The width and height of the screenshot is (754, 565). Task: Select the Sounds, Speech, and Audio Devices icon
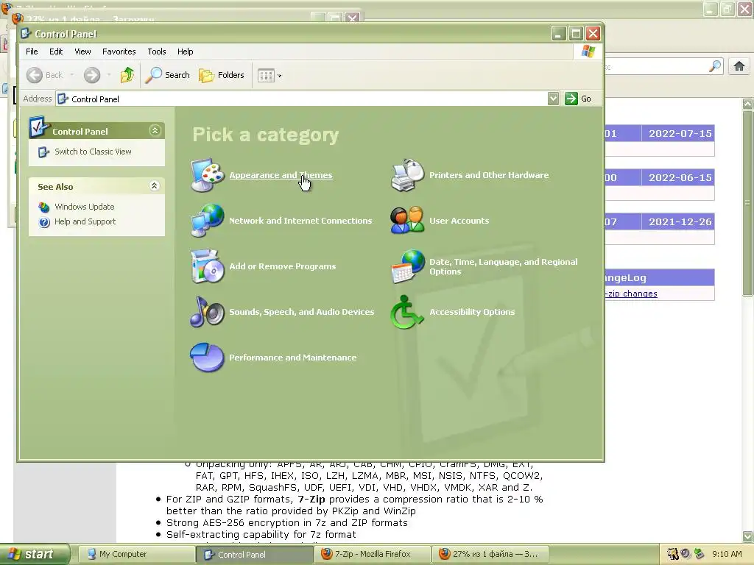coord(207,312)
